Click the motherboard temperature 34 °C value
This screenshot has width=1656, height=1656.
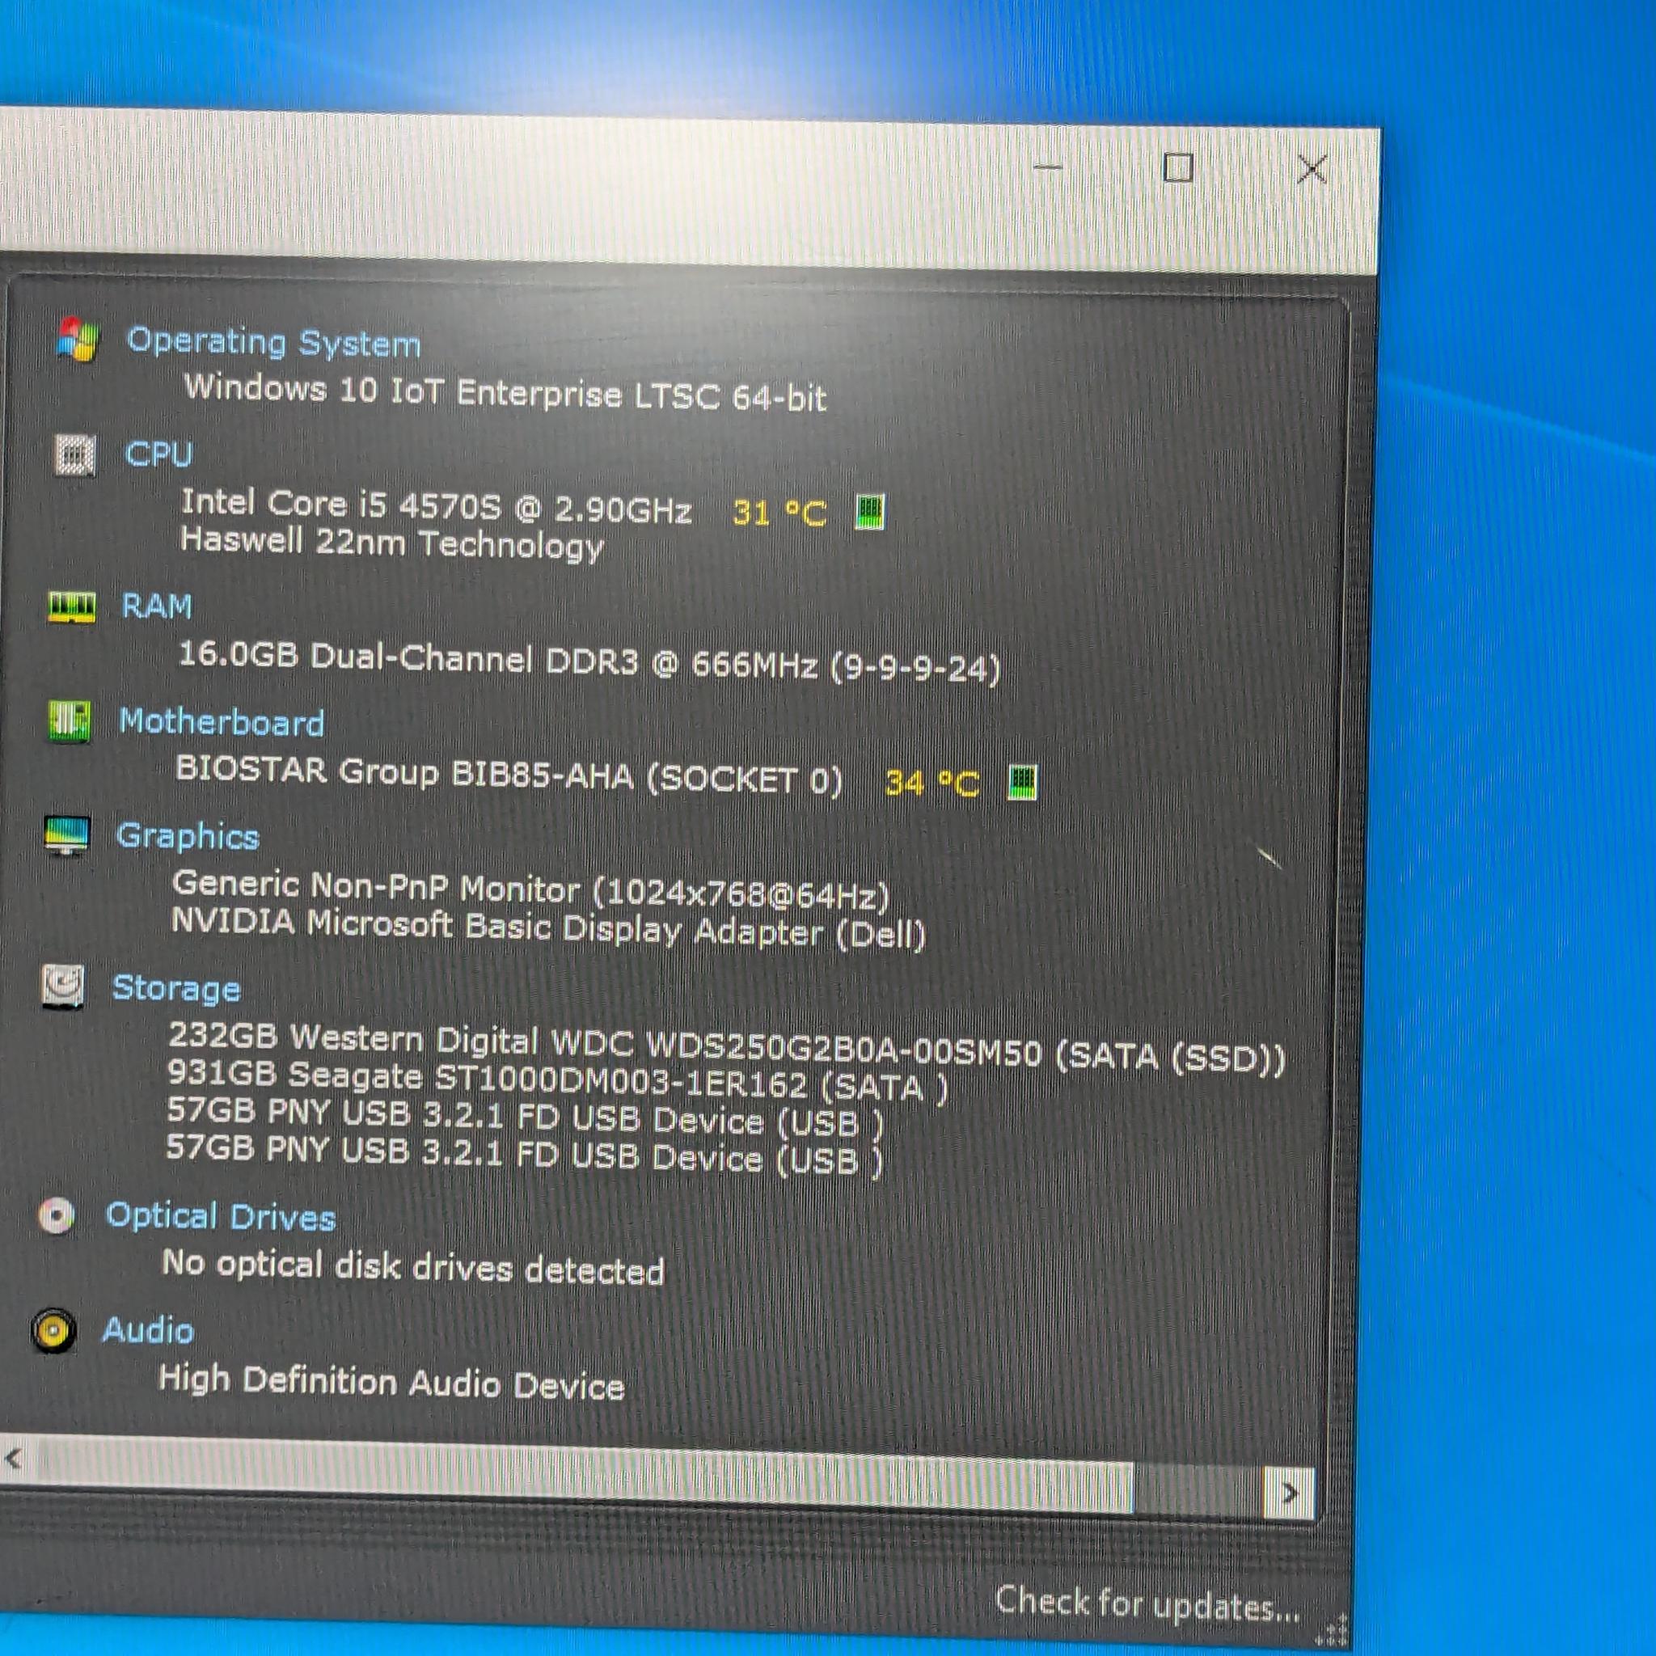[931, 783]
